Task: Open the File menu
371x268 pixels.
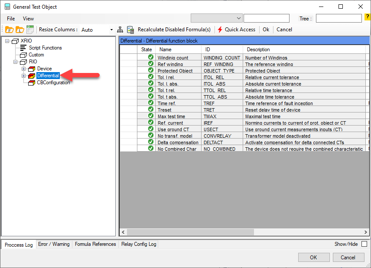Action: tap(11, 19)
